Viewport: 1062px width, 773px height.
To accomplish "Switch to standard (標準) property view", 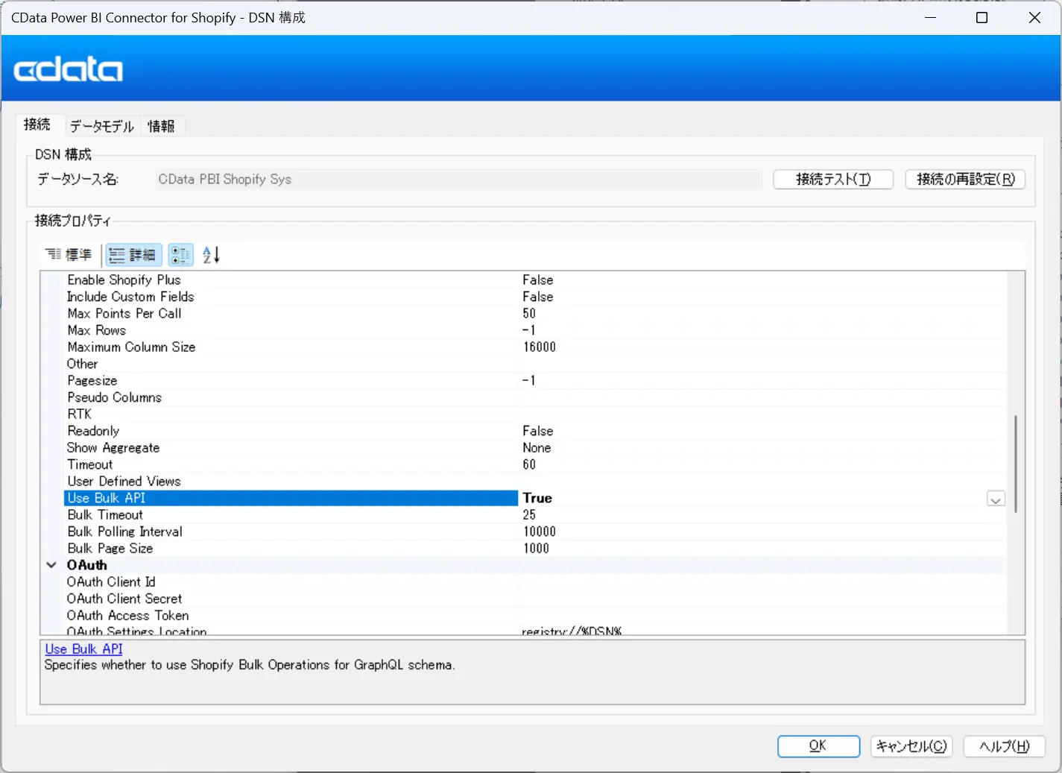I will pos(69,255).
